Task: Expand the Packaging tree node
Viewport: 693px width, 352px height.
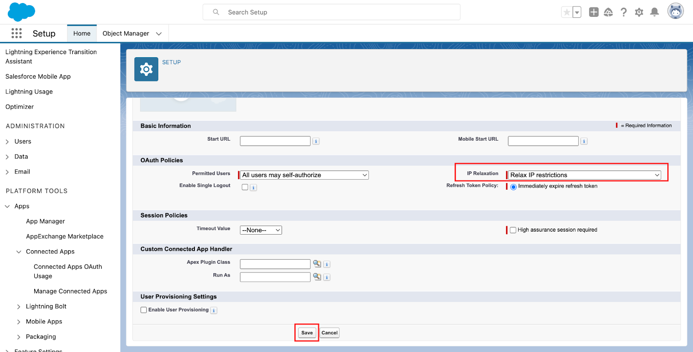Action: (x=19, y=337)
